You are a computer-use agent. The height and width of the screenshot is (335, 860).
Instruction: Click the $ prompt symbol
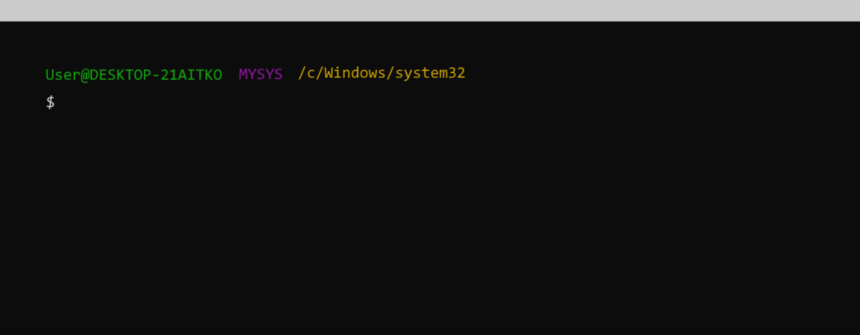[50, 103]
